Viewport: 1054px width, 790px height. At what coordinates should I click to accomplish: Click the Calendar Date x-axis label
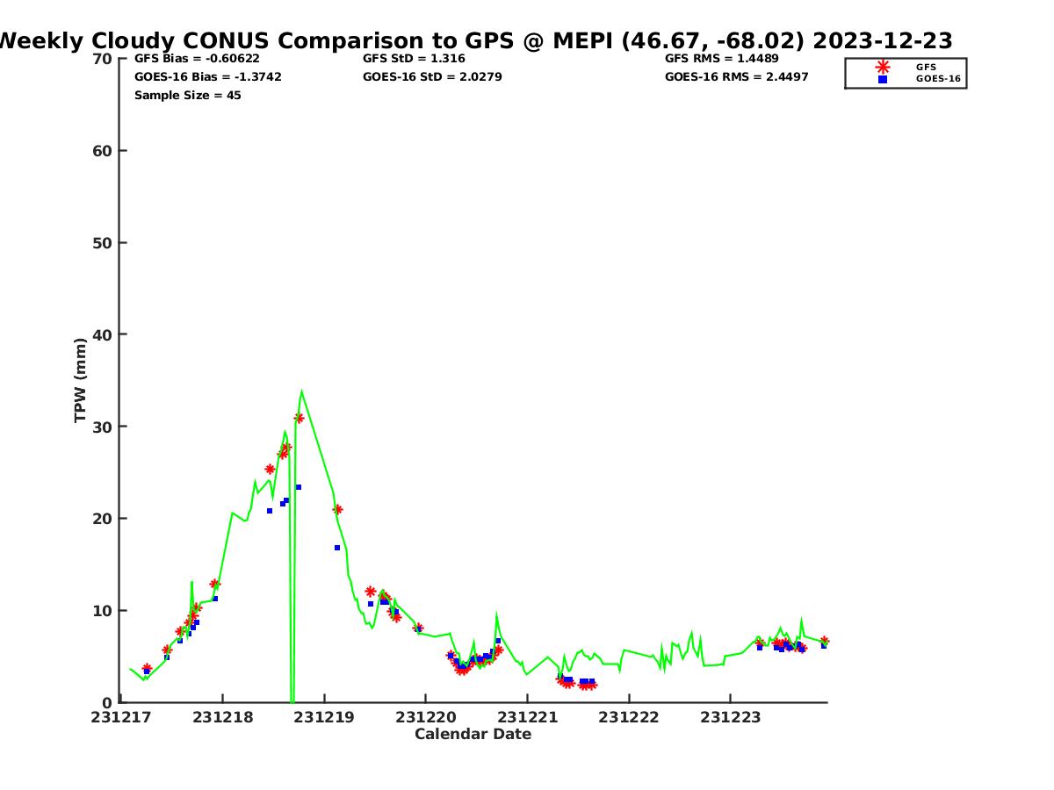click(x=473, y=734)
